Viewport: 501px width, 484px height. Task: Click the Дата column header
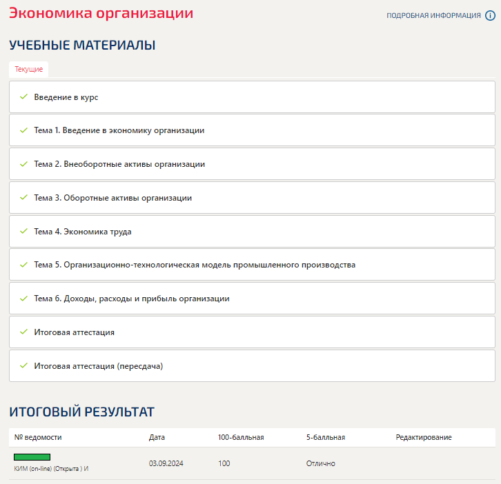[x=157, y=437]
